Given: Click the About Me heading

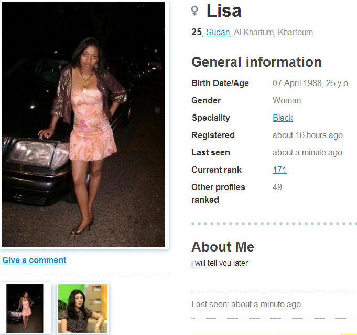Looking at the screenshot, I should coord(223,247).
